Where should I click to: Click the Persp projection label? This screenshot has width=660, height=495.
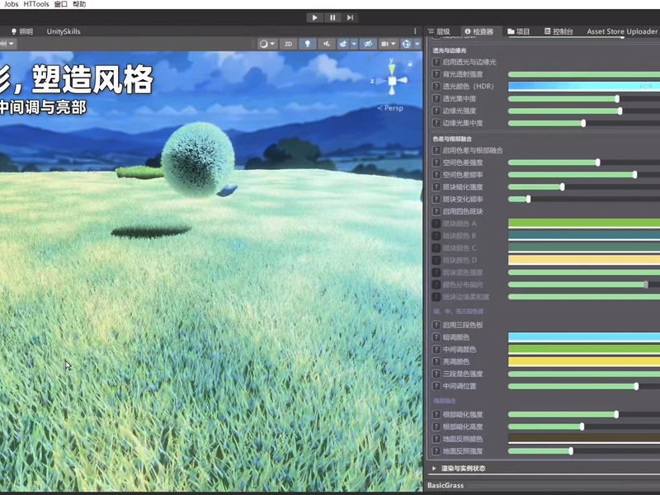click(390, 108)
